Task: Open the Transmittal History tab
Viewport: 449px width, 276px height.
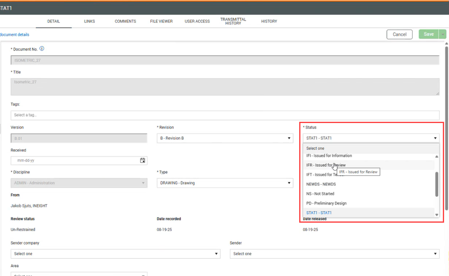Action: pos(233,21)
